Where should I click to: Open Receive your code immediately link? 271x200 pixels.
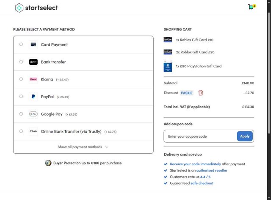coord(195,164)
